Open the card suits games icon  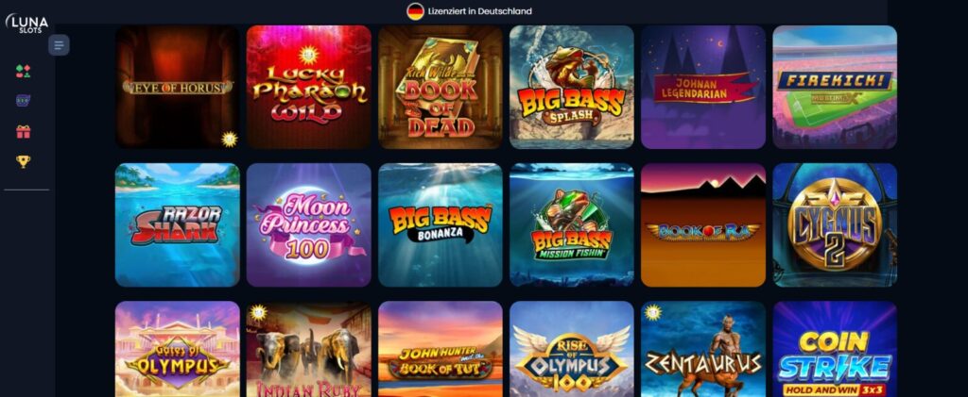click(x=24, y=72)
